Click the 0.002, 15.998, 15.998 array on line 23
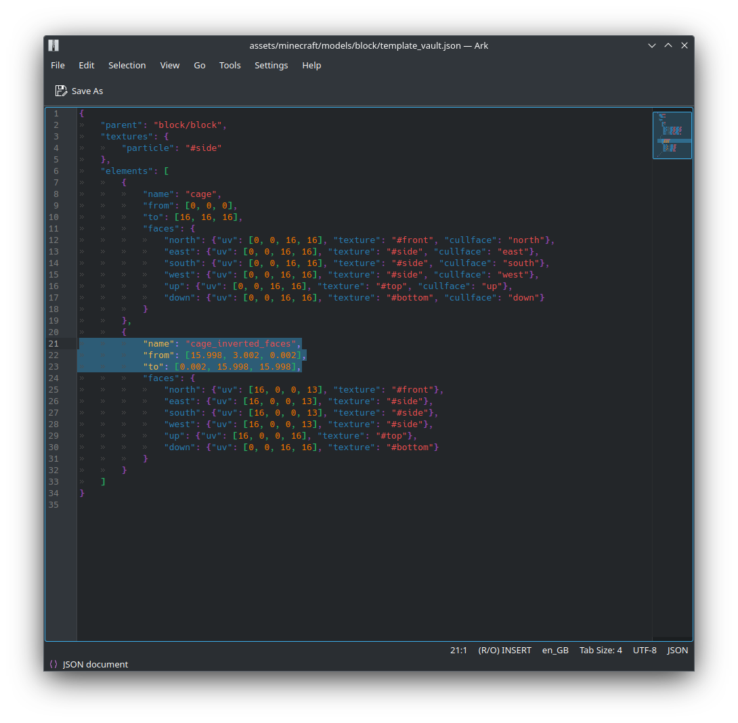This screenshot has height=723, width=738. click(x=236, y=367)
